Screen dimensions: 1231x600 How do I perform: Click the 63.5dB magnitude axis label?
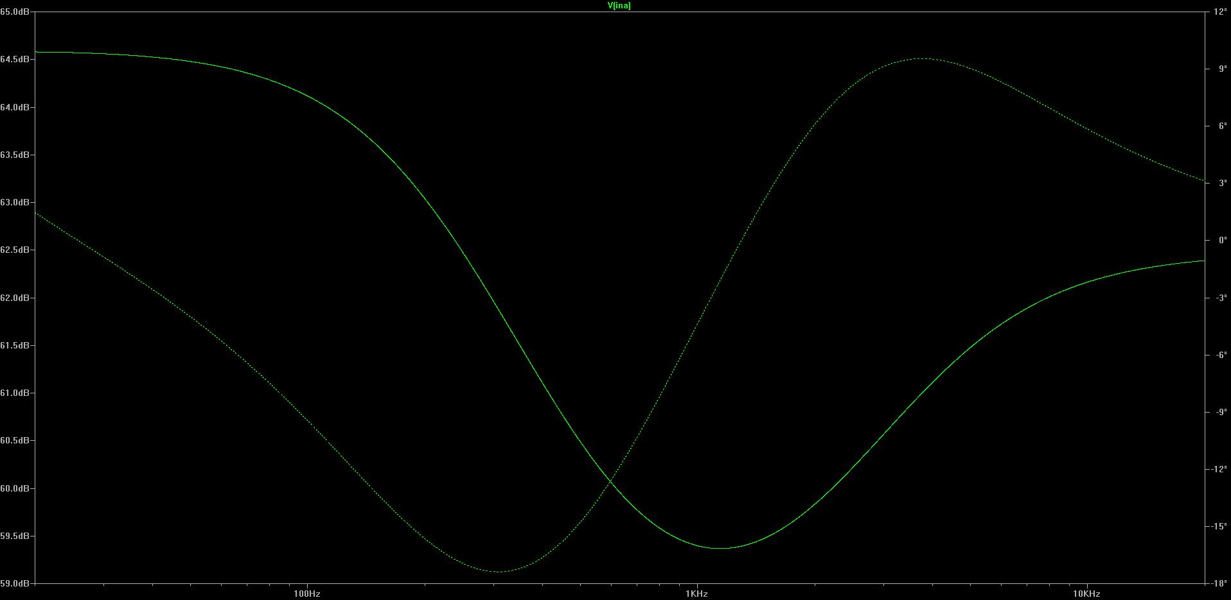[14, 155]
